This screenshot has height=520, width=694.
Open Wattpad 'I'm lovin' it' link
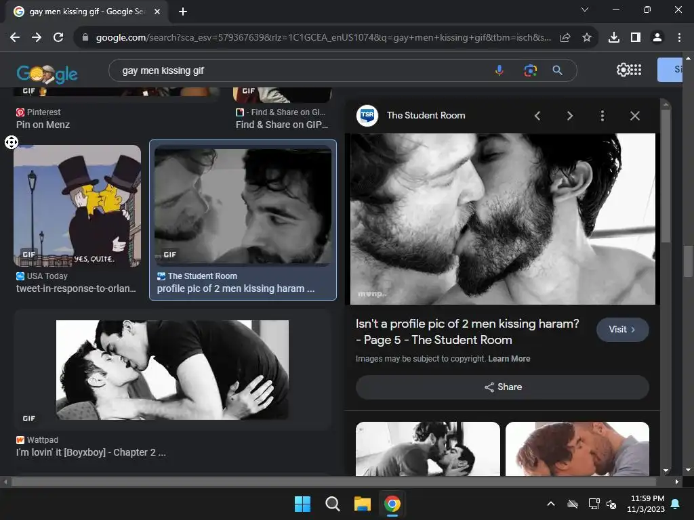pos(91,452)
